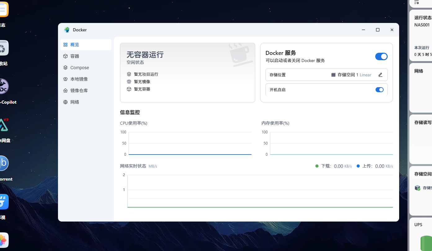Screen dimensions: 432x251
Task: Click the storage volume icon beside 存储空间 1
Action: [334, 75]
